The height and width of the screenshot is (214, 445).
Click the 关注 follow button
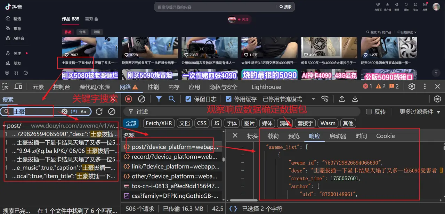244,19
